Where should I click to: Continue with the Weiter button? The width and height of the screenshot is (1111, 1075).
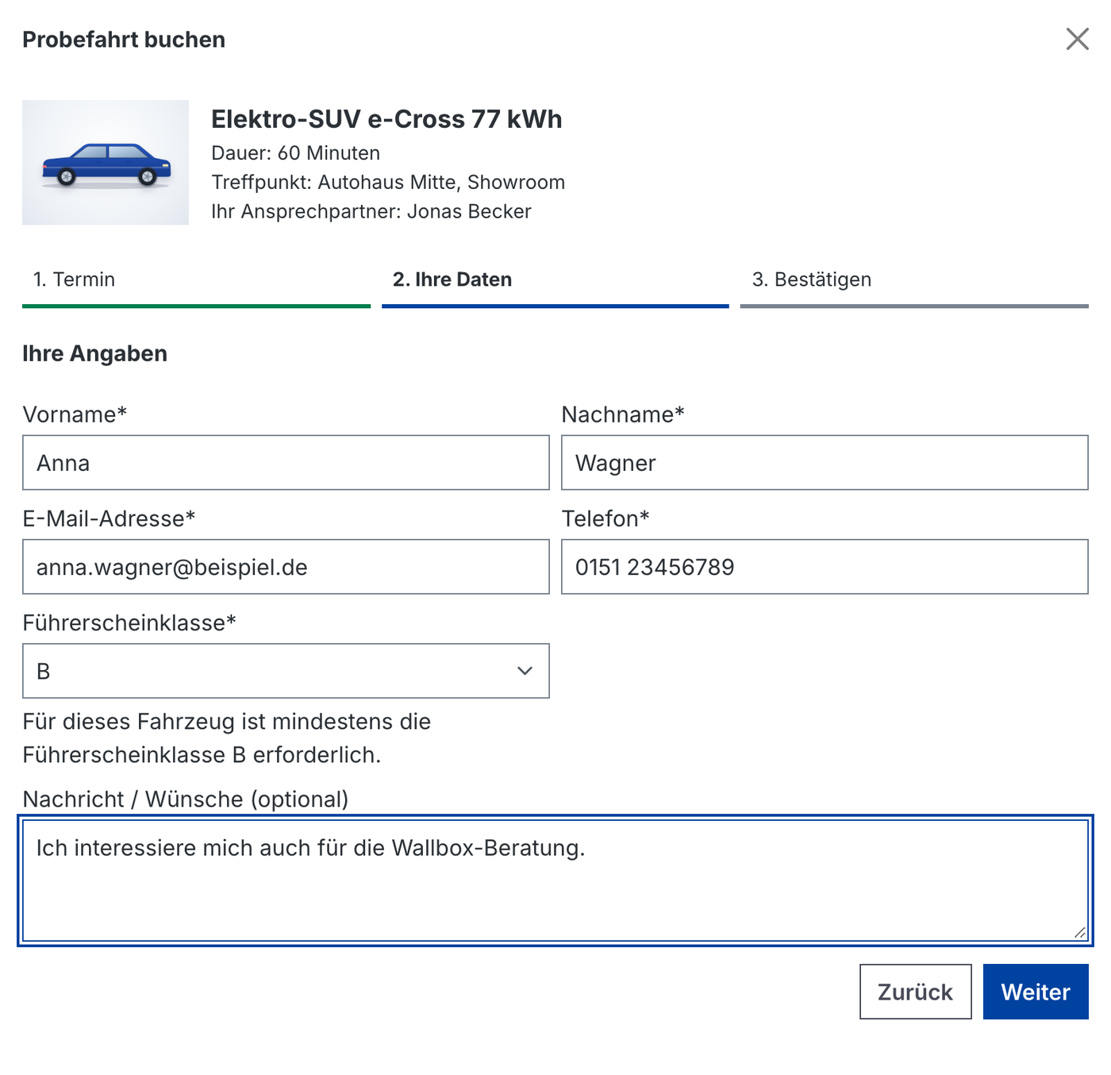pos(1036,992)
